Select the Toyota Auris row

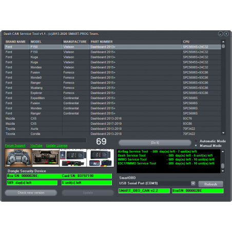point(113,129)
